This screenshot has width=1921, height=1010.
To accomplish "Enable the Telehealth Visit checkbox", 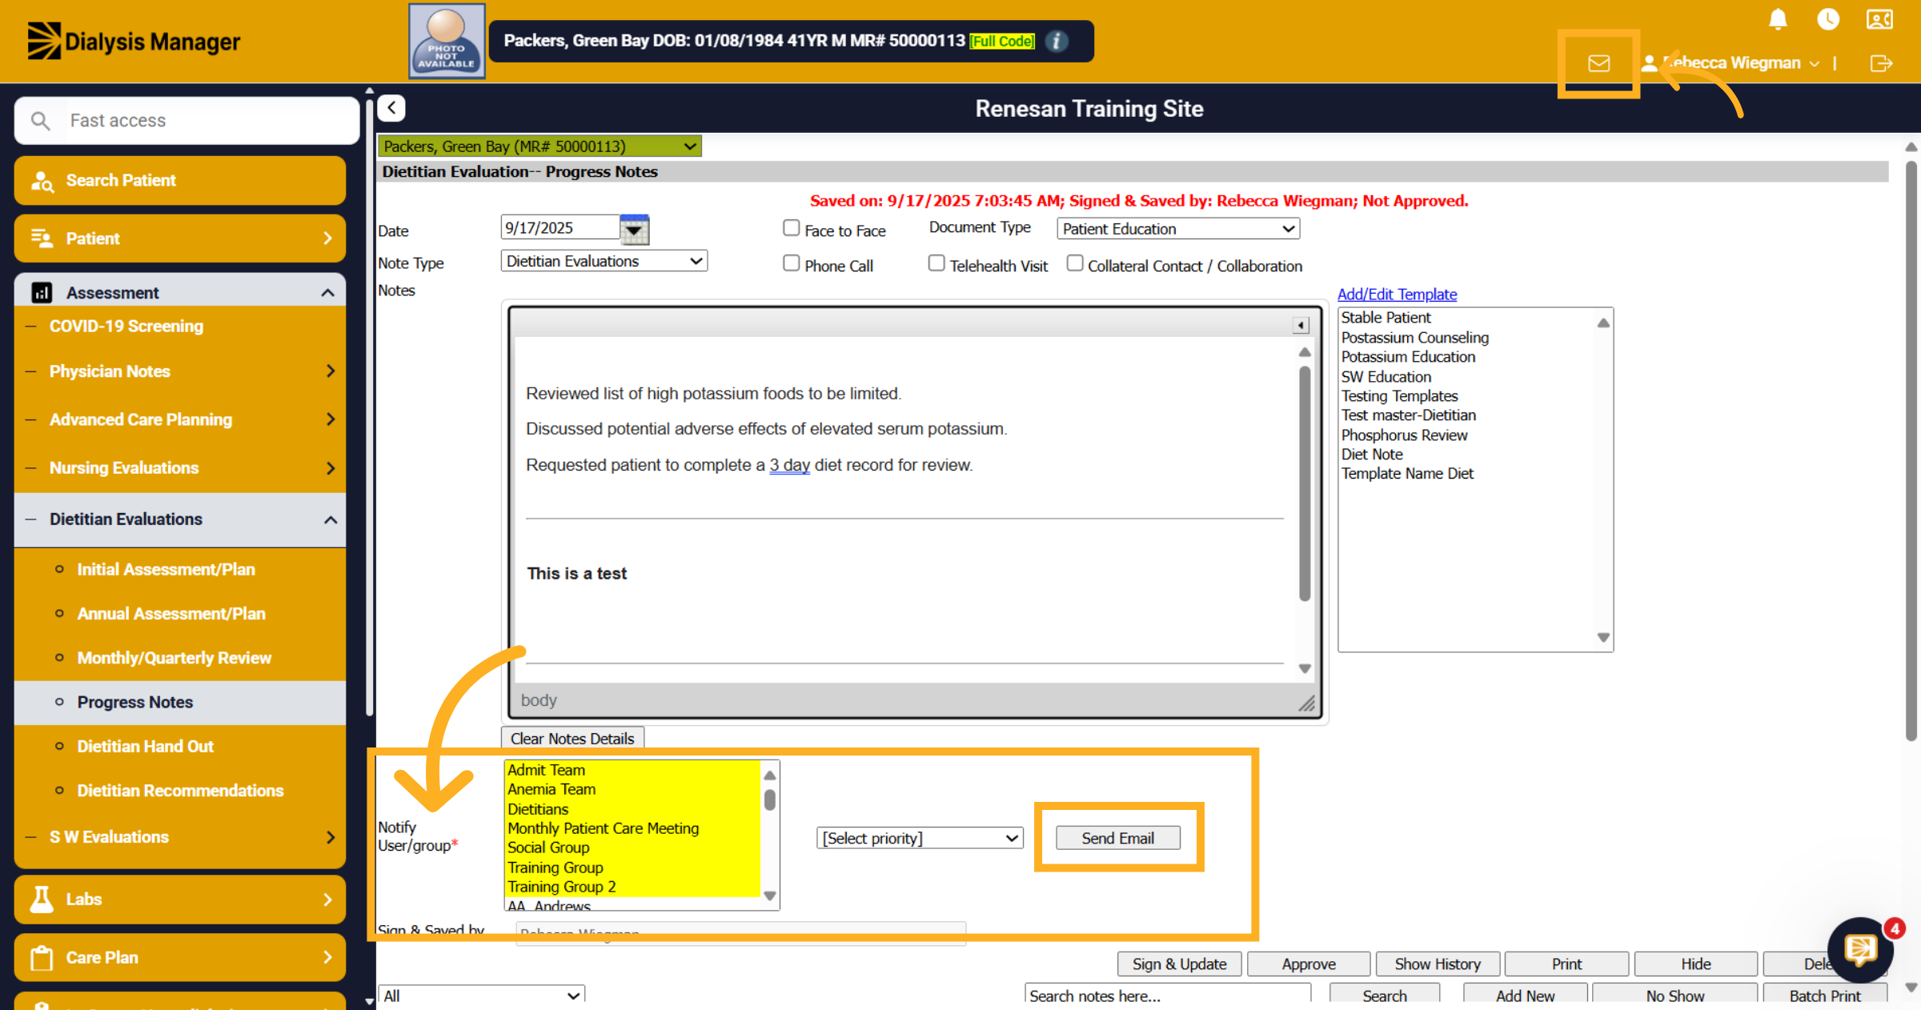I will click(936, 263).
